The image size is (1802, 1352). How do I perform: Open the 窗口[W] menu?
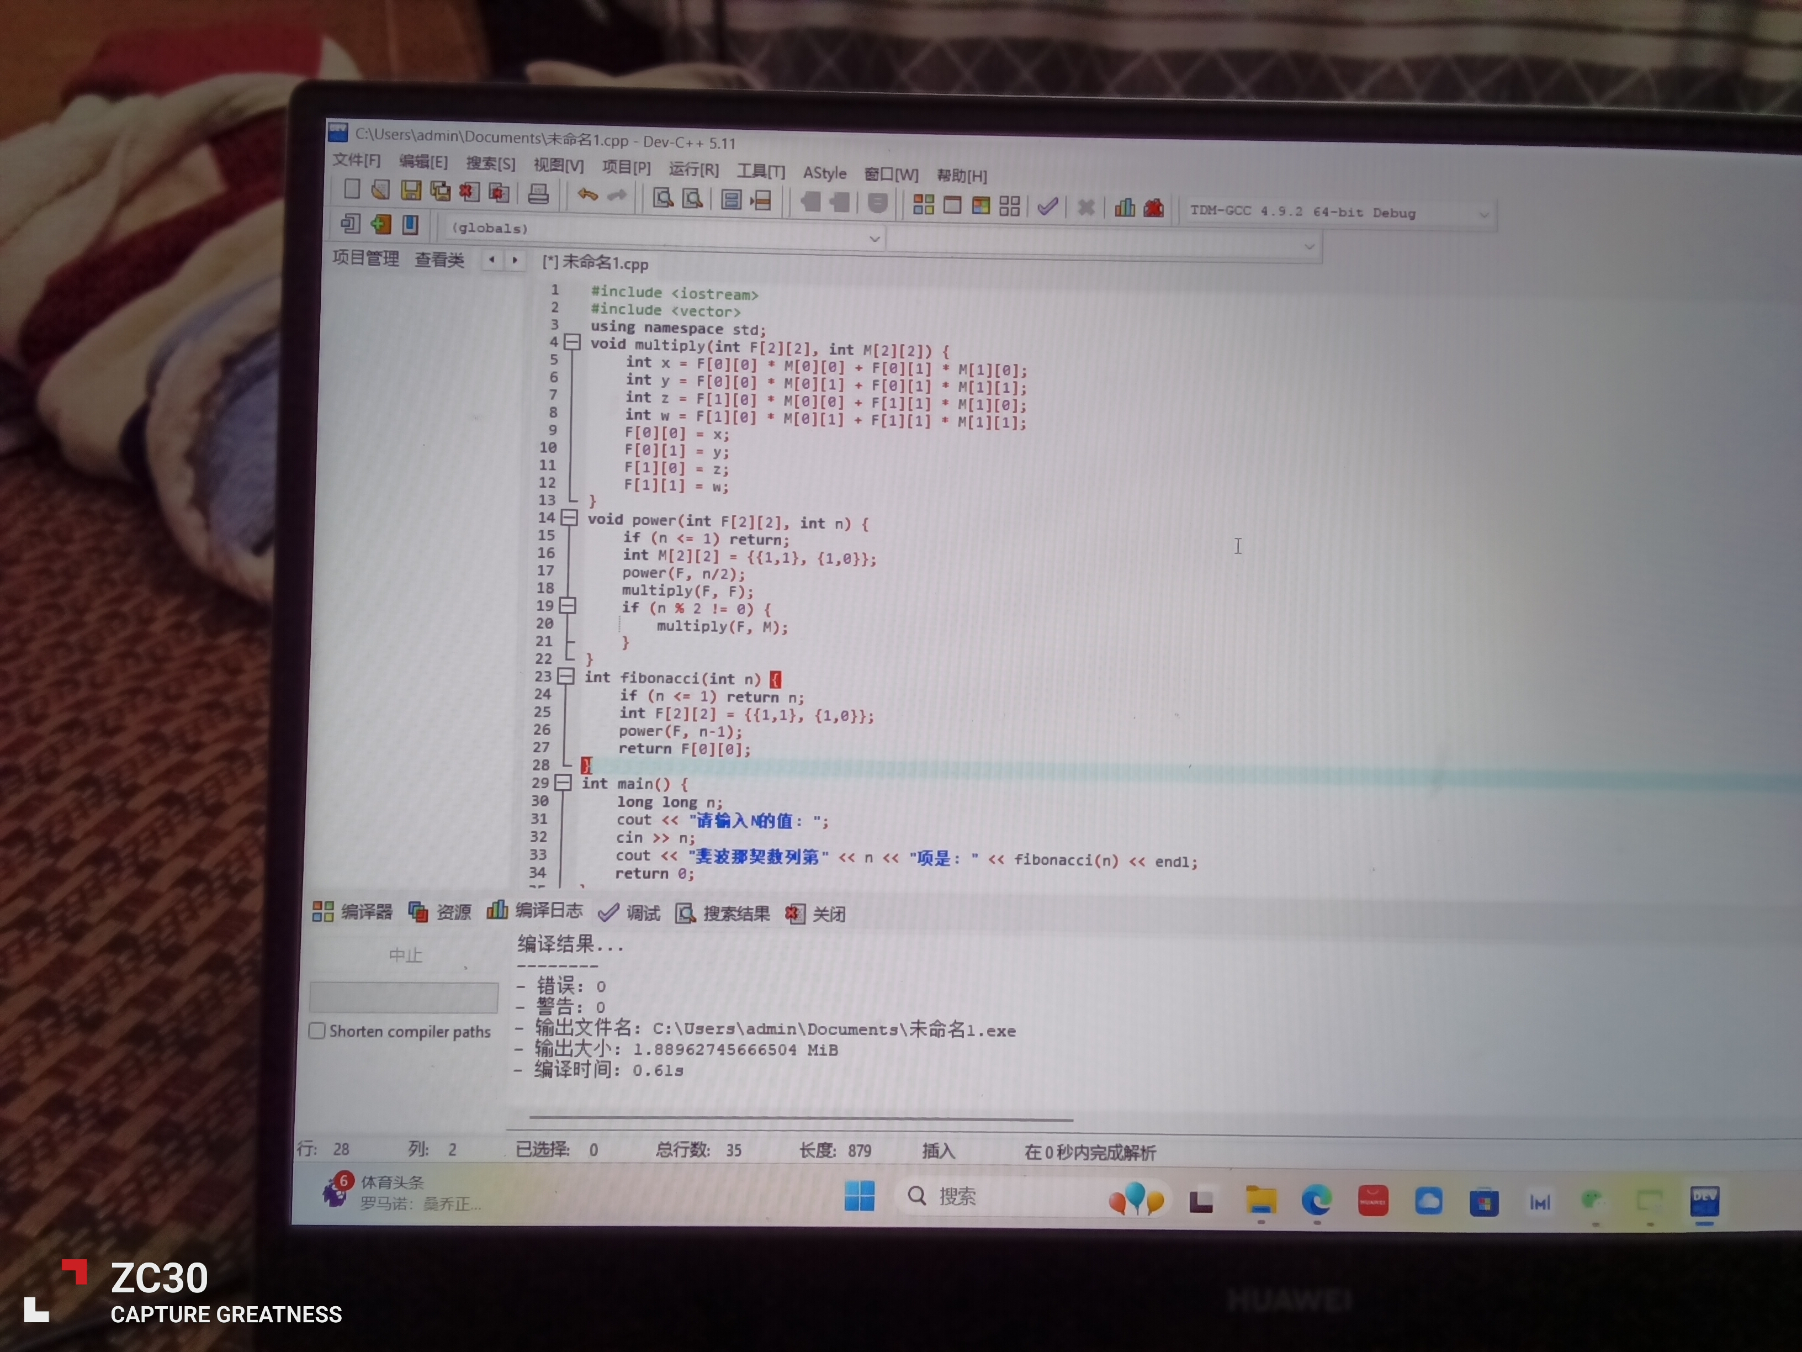(891, 175)
